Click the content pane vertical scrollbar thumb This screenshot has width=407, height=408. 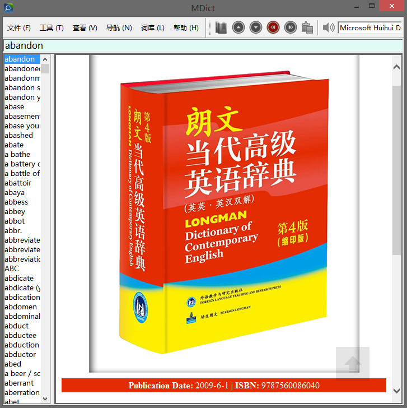[396, 170]
